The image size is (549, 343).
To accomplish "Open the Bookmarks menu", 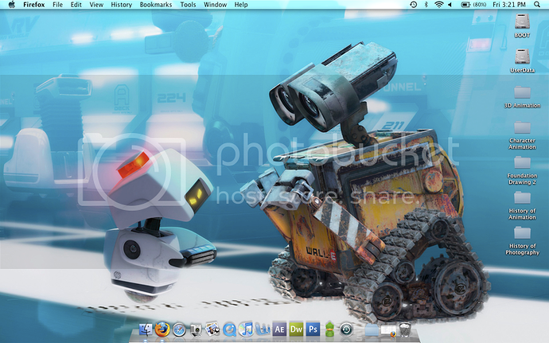I will point(155,5).
